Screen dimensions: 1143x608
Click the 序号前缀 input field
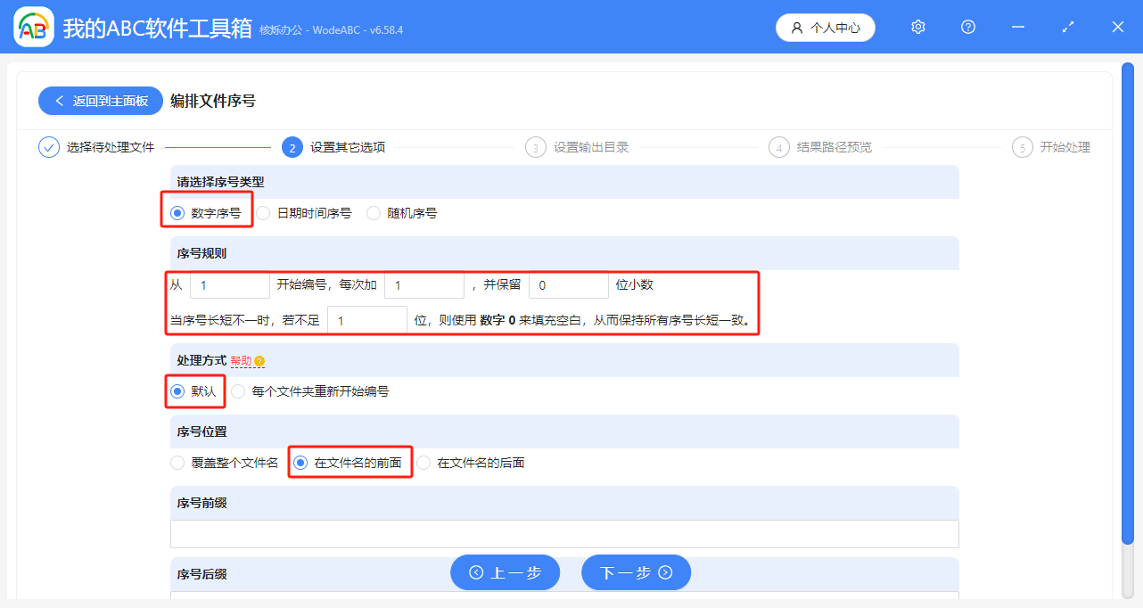(564, 533)
